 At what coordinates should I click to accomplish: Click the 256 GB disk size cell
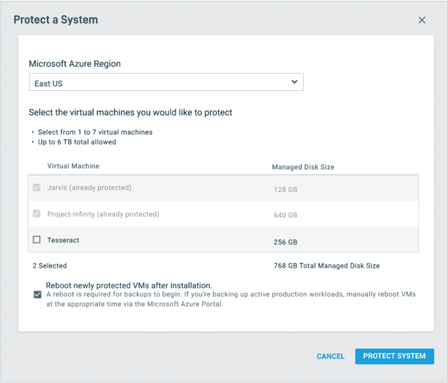285,242
